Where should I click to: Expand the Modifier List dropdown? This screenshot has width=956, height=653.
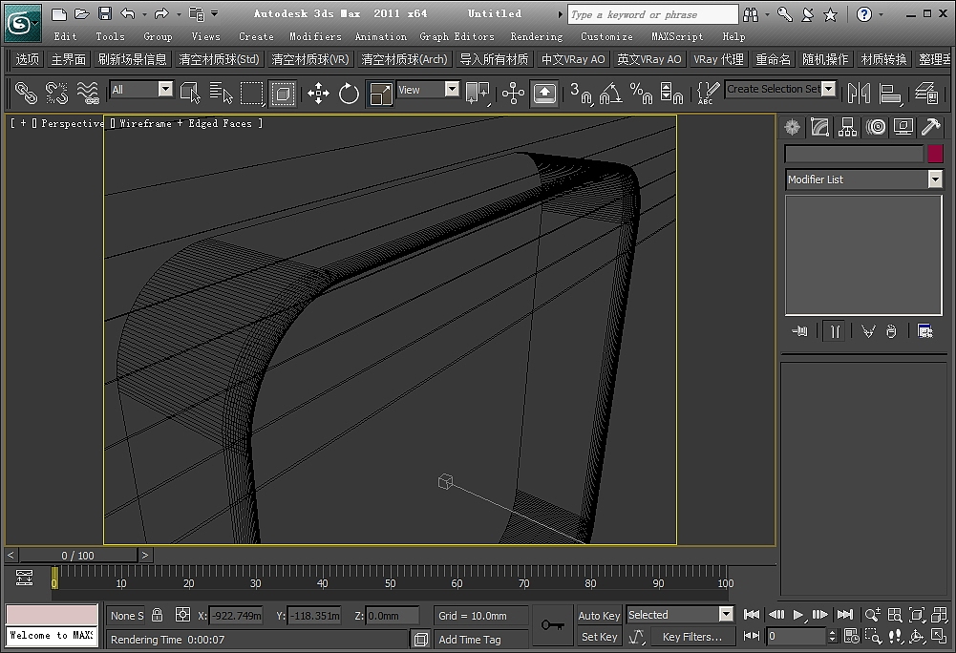click(x=935, y=179)
